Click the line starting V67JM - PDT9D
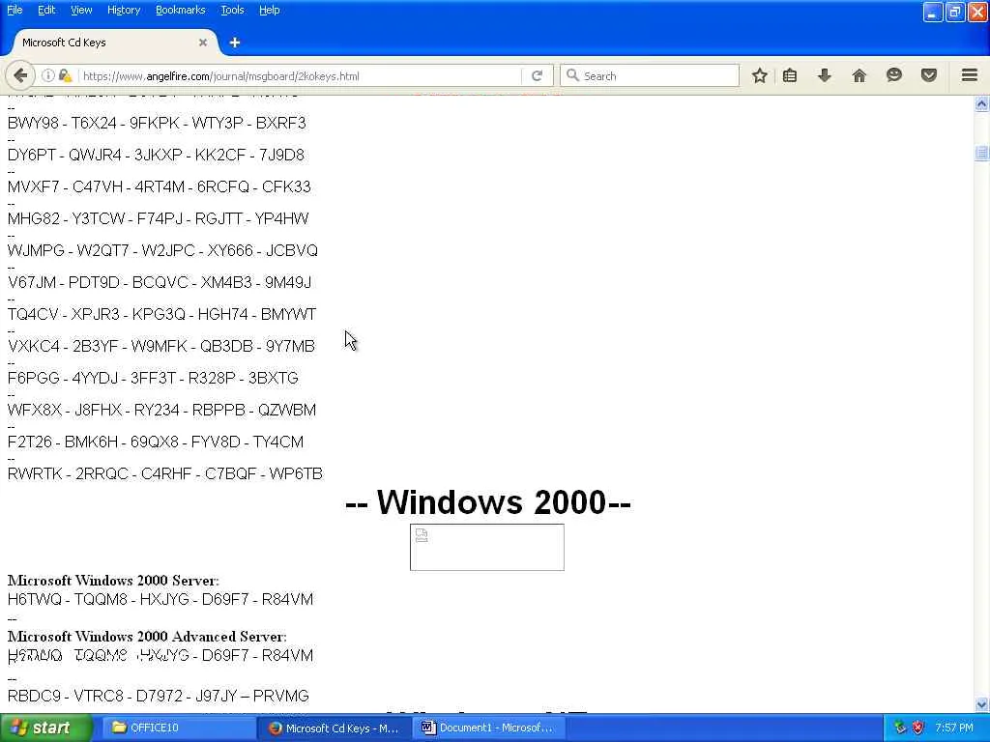The width and height of the screenshot is (990, 742). click(160, 282)
